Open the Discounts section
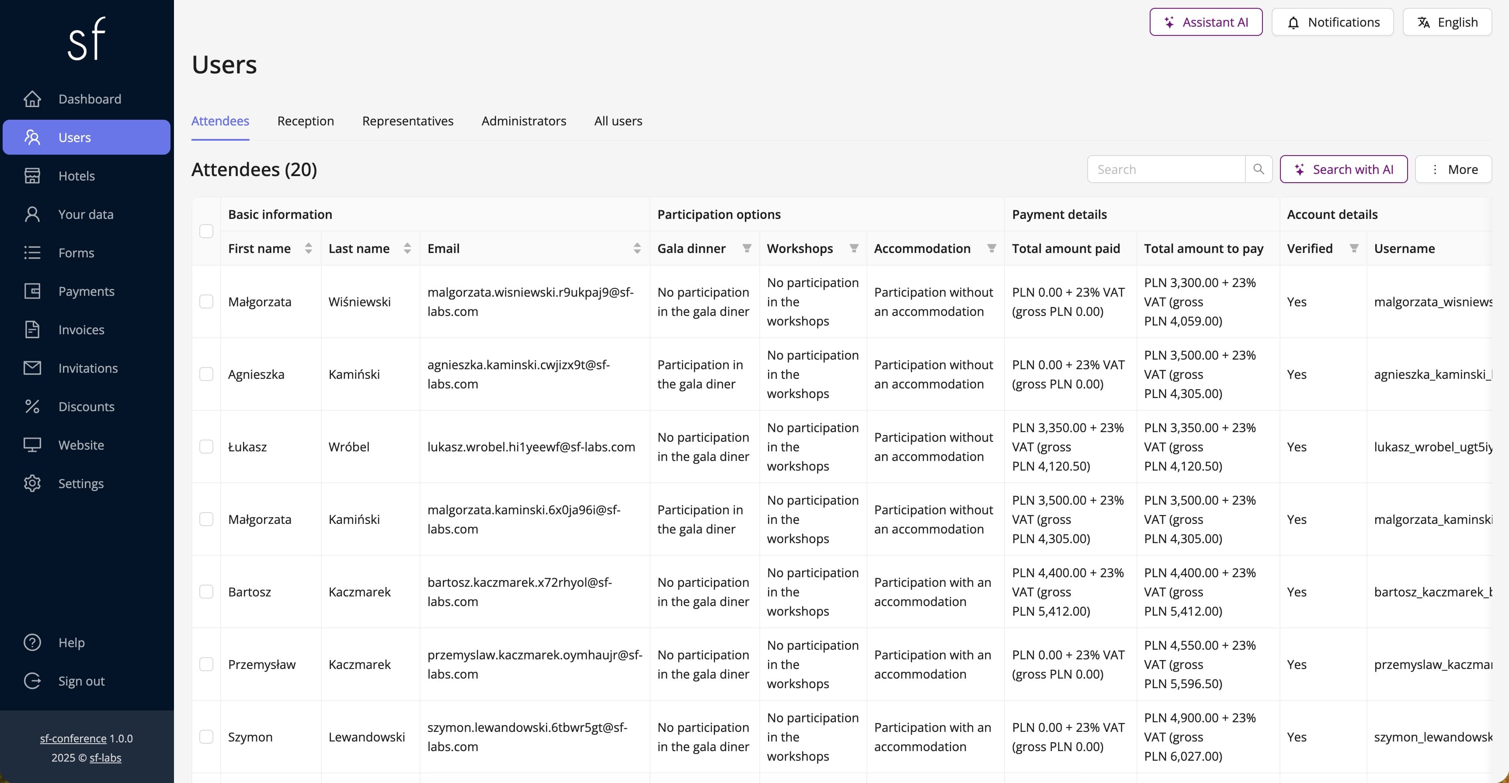The height and width of the screenshot is (783, 1509). (x=87, y=406)
